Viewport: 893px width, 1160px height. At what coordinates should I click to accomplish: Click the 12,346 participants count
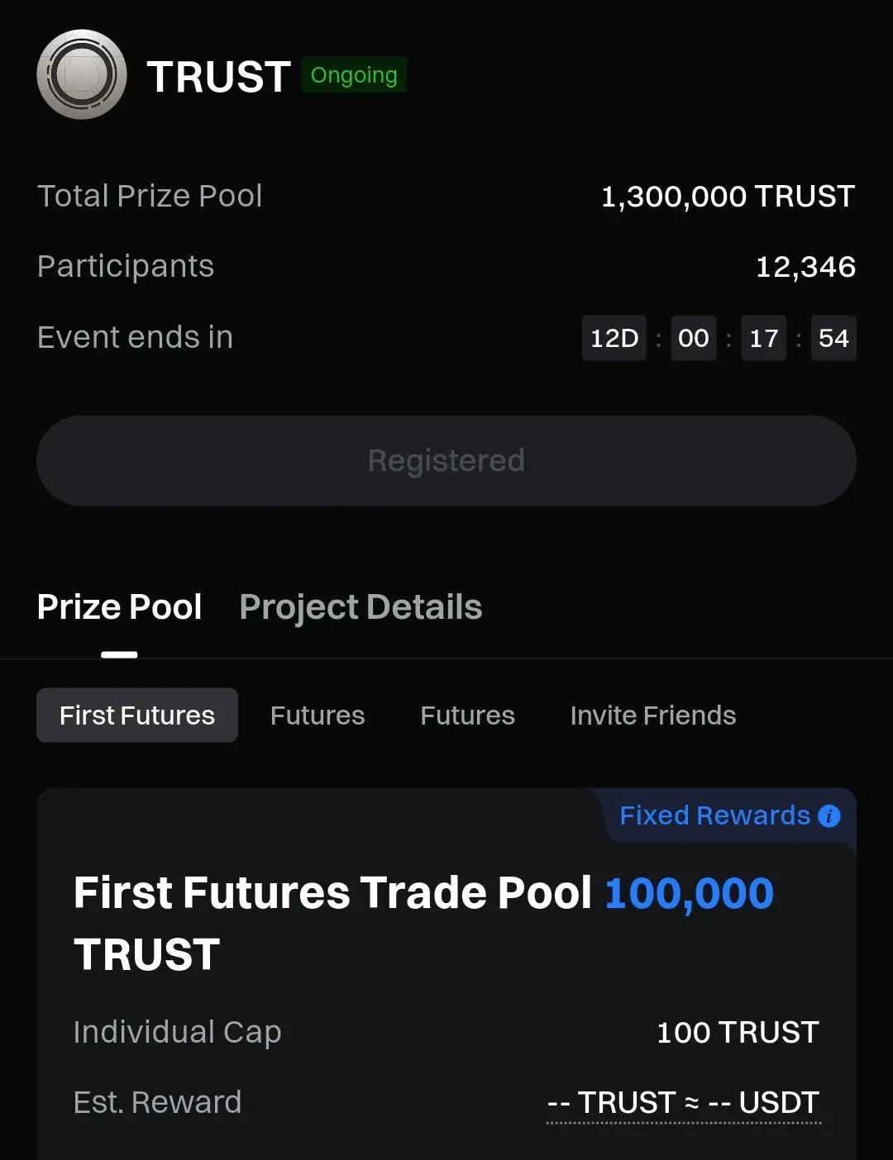[805, 267]
